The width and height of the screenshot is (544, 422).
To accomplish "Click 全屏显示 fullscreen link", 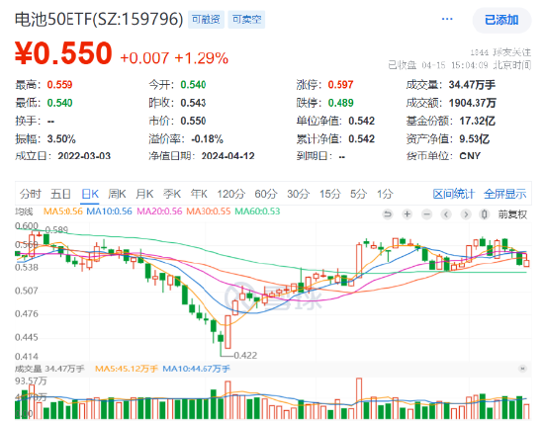I will coord(505,194).
